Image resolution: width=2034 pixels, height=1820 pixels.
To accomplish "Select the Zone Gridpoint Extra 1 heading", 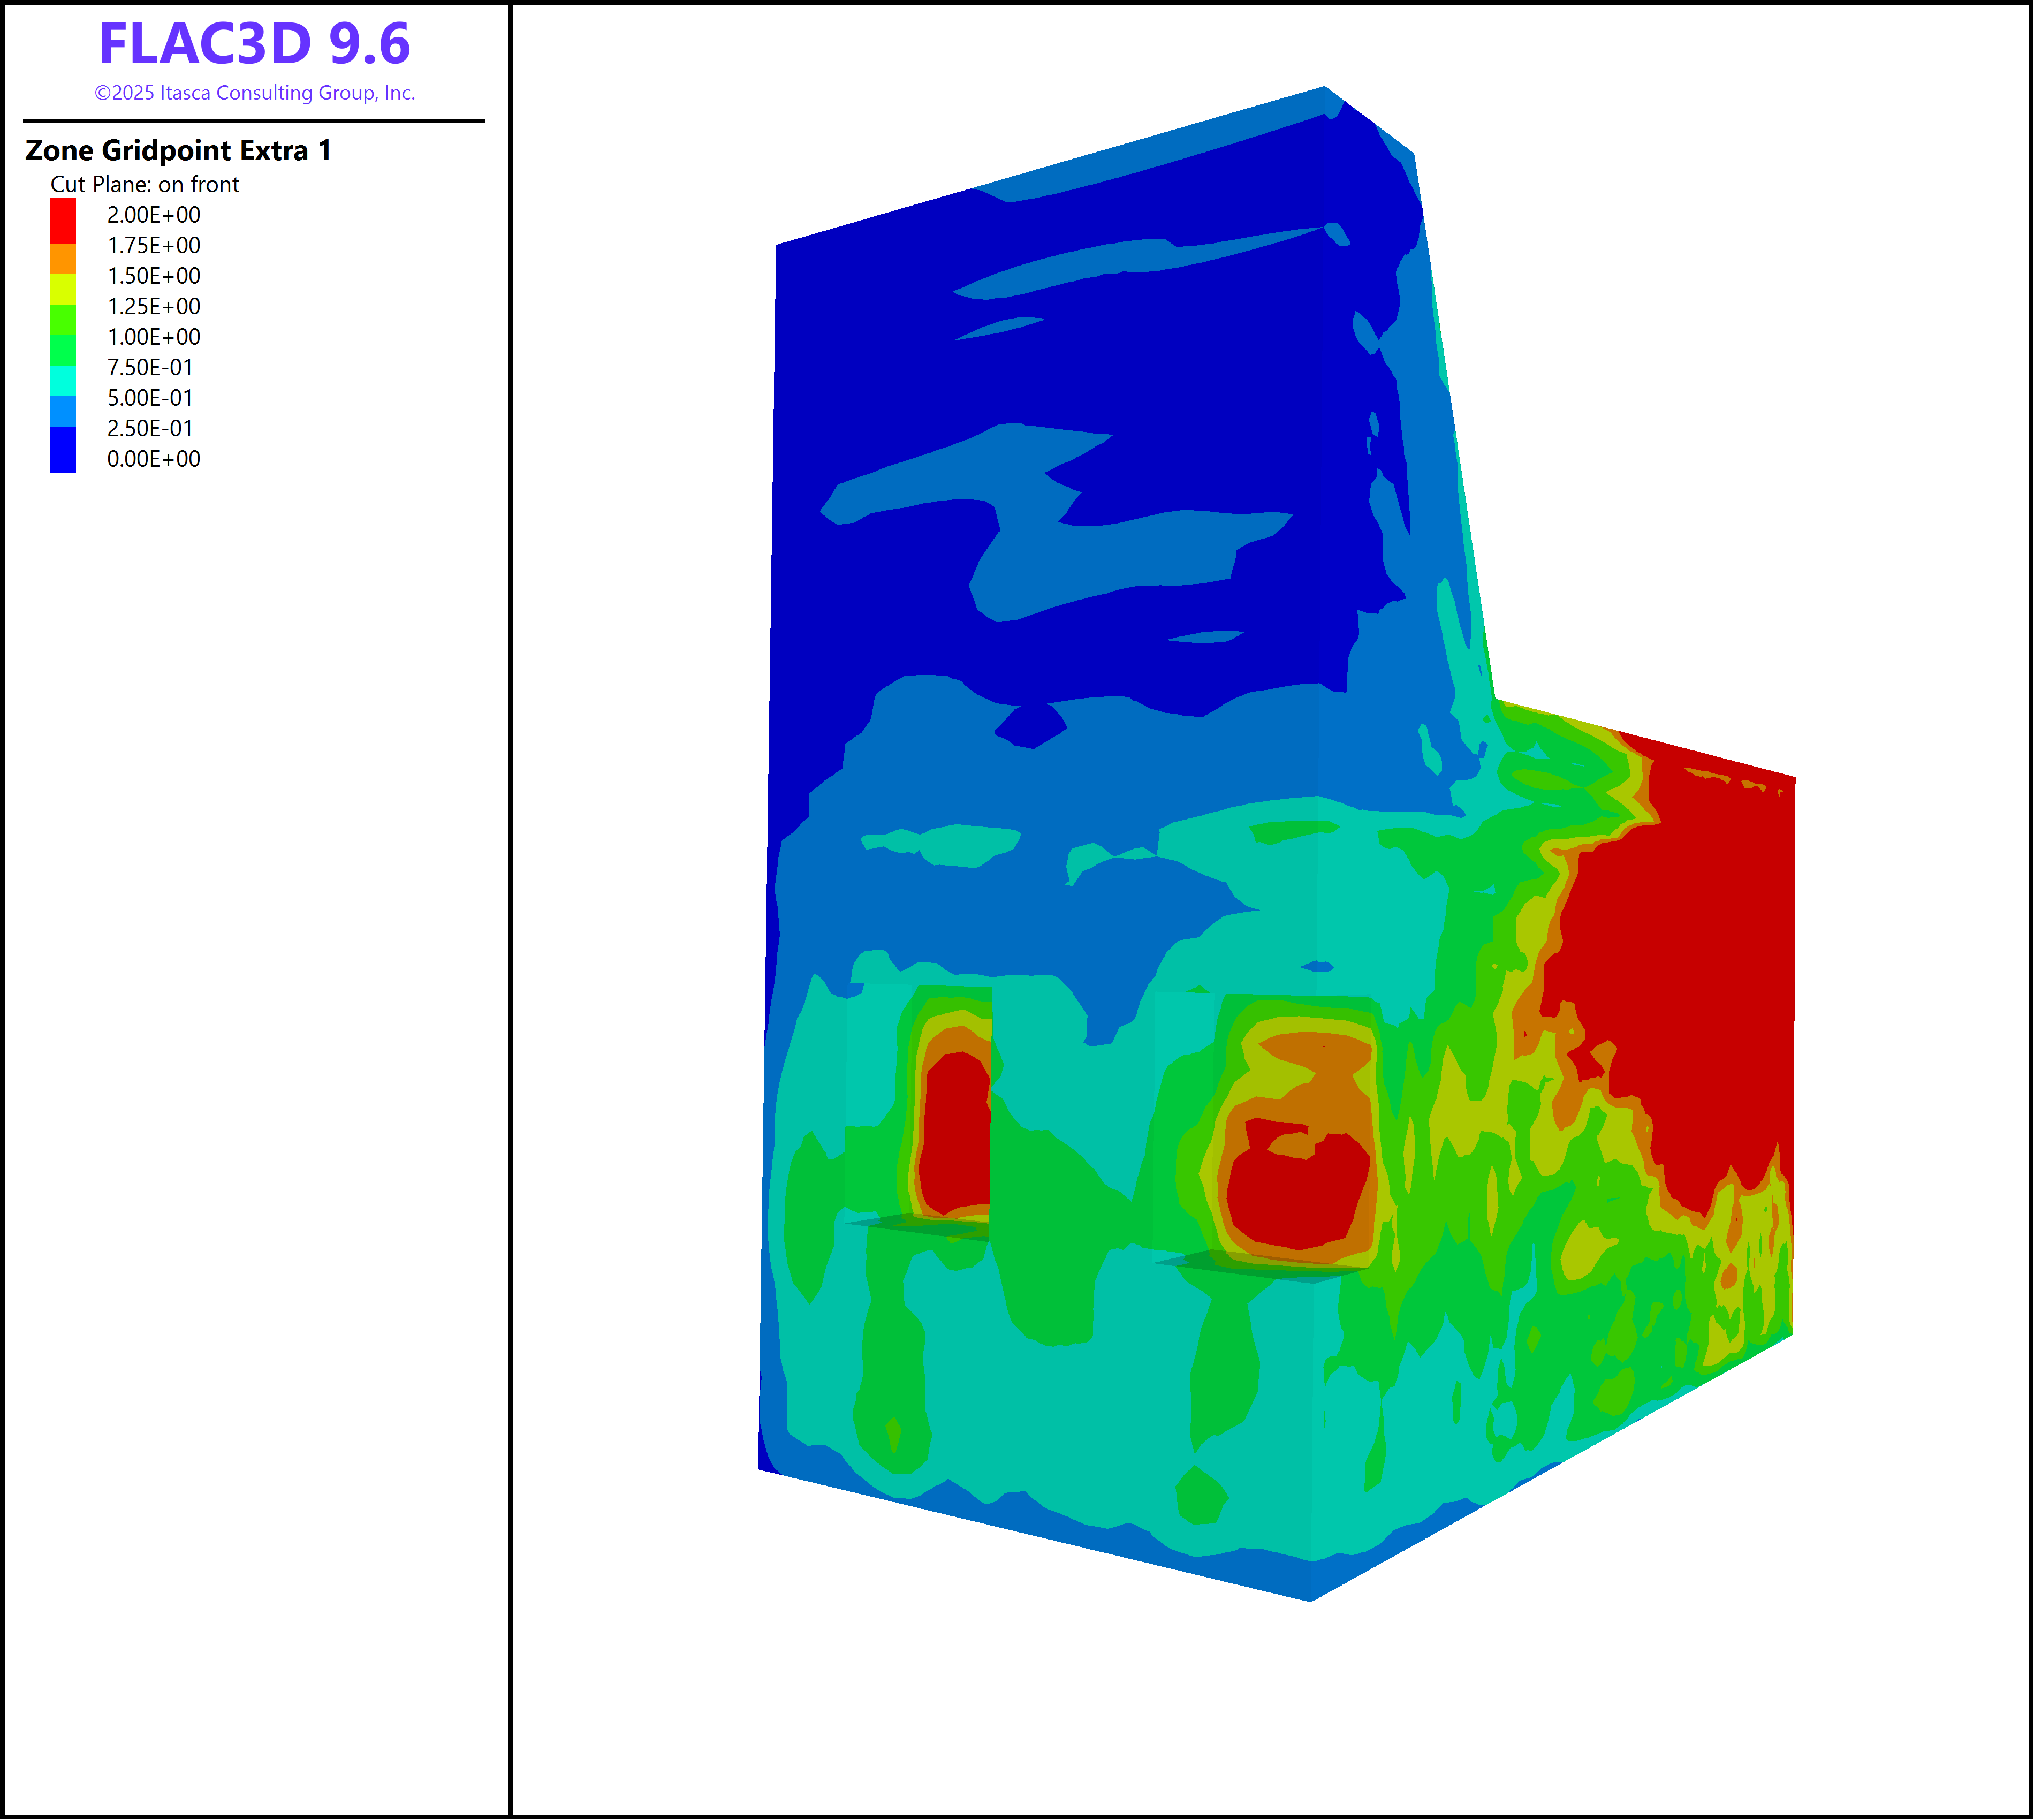I will click(x=178, y=150).
